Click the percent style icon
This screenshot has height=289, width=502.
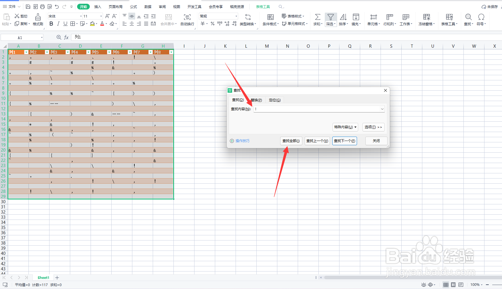(x=213, y=24)
